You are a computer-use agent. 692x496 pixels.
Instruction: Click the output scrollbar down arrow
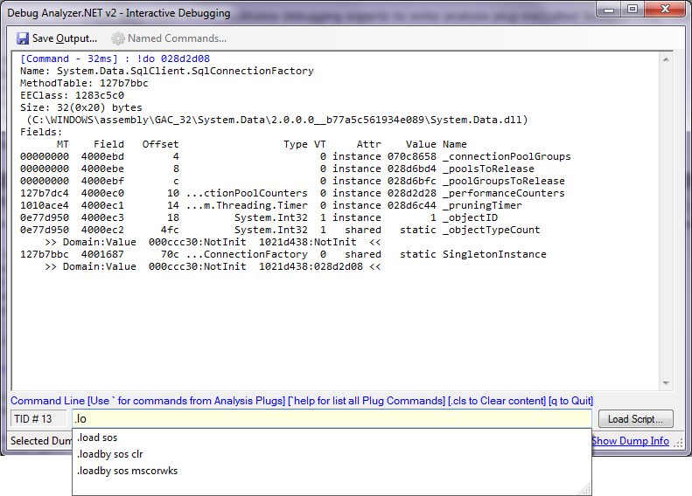667,382
